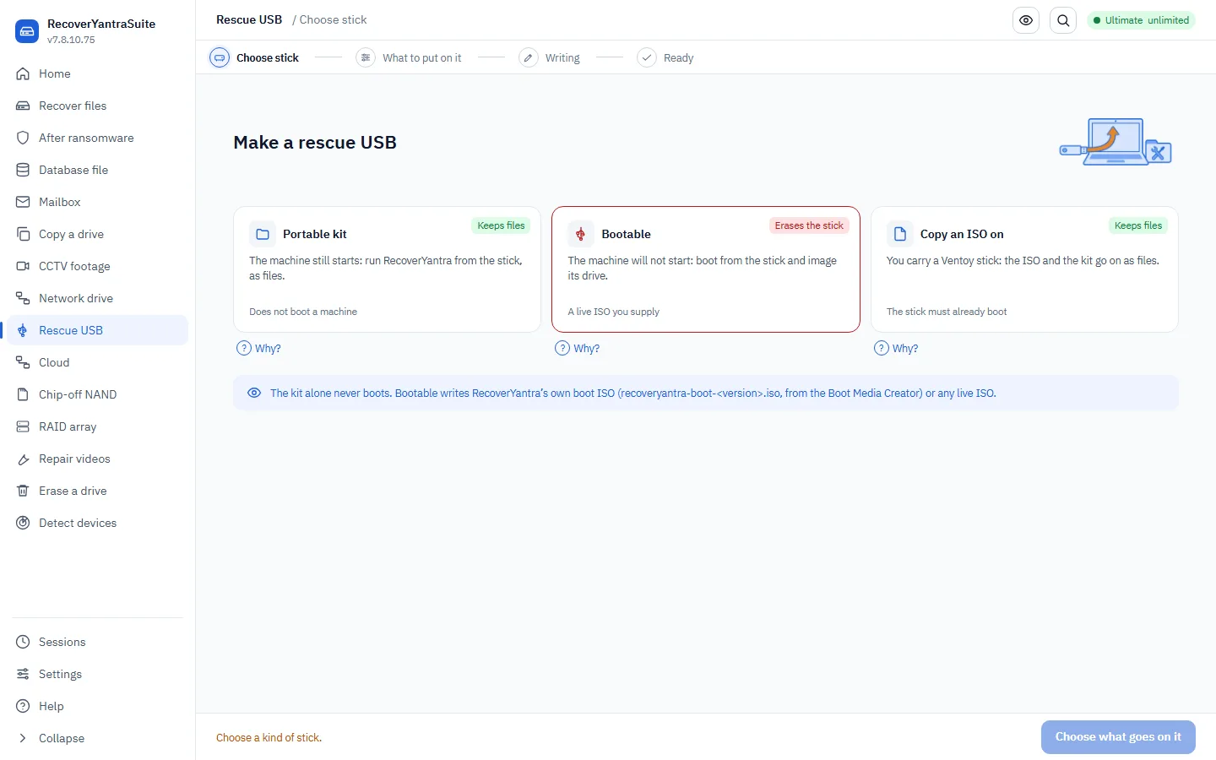Open the Home sidebar icon
The image size is (1216, 760).
23,73
